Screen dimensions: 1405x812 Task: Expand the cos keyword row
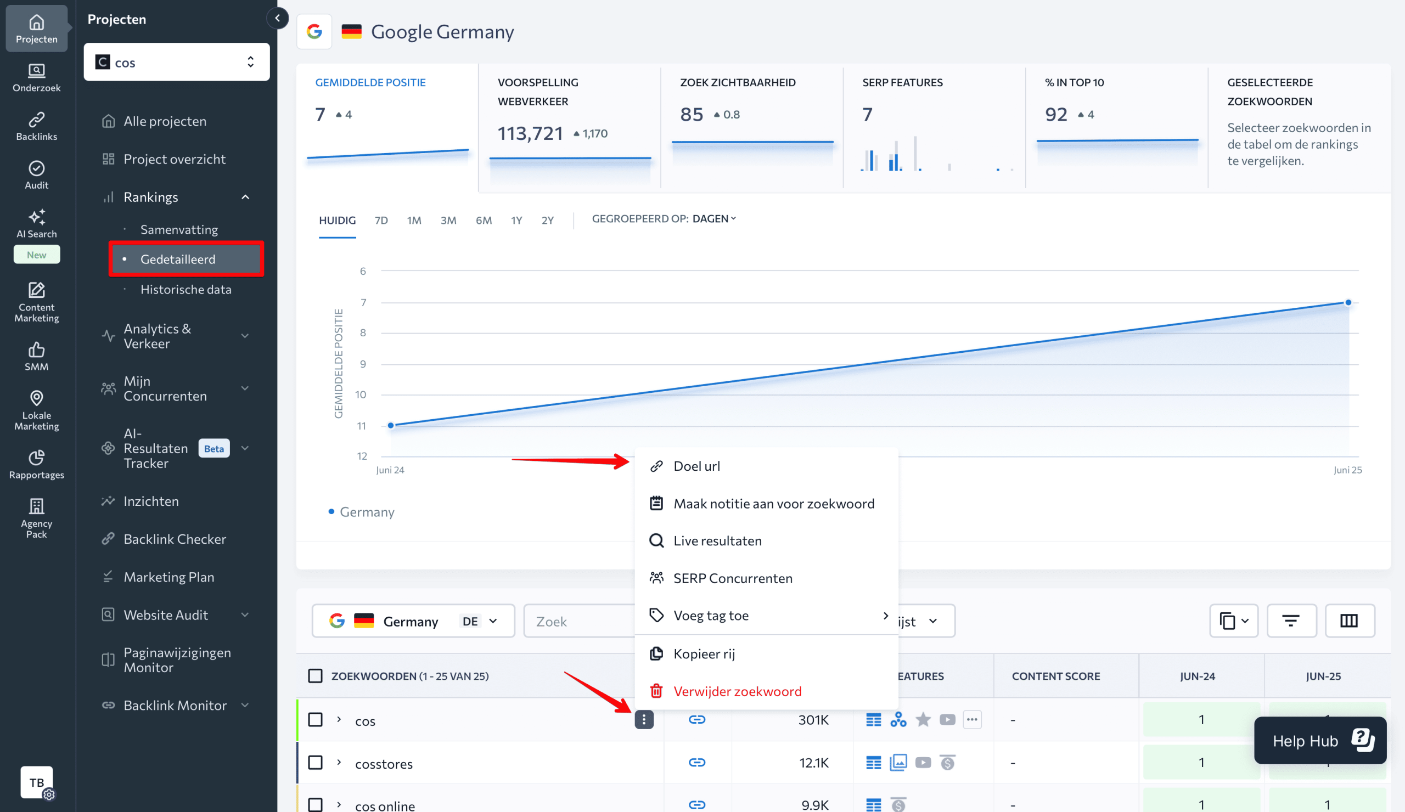coord(339,719)
